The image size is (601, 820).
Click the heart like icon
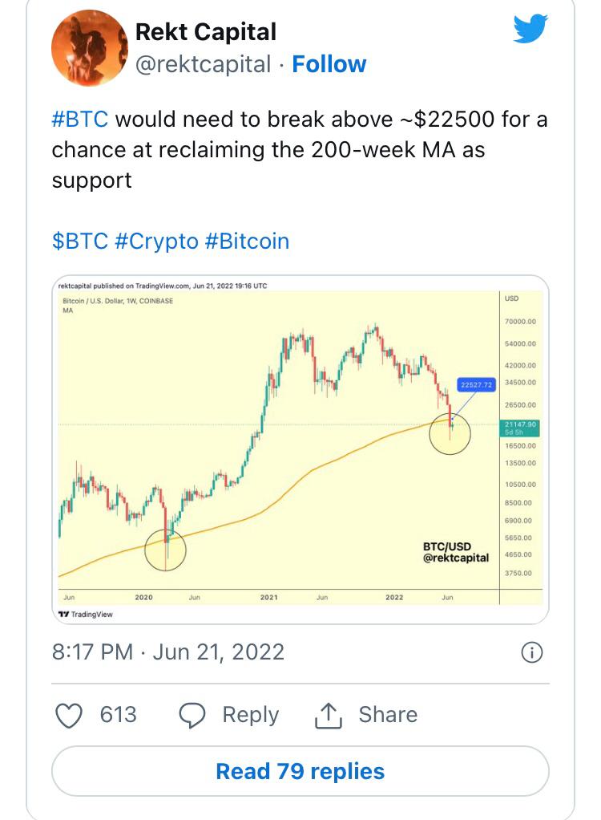[x=70, y=715]
